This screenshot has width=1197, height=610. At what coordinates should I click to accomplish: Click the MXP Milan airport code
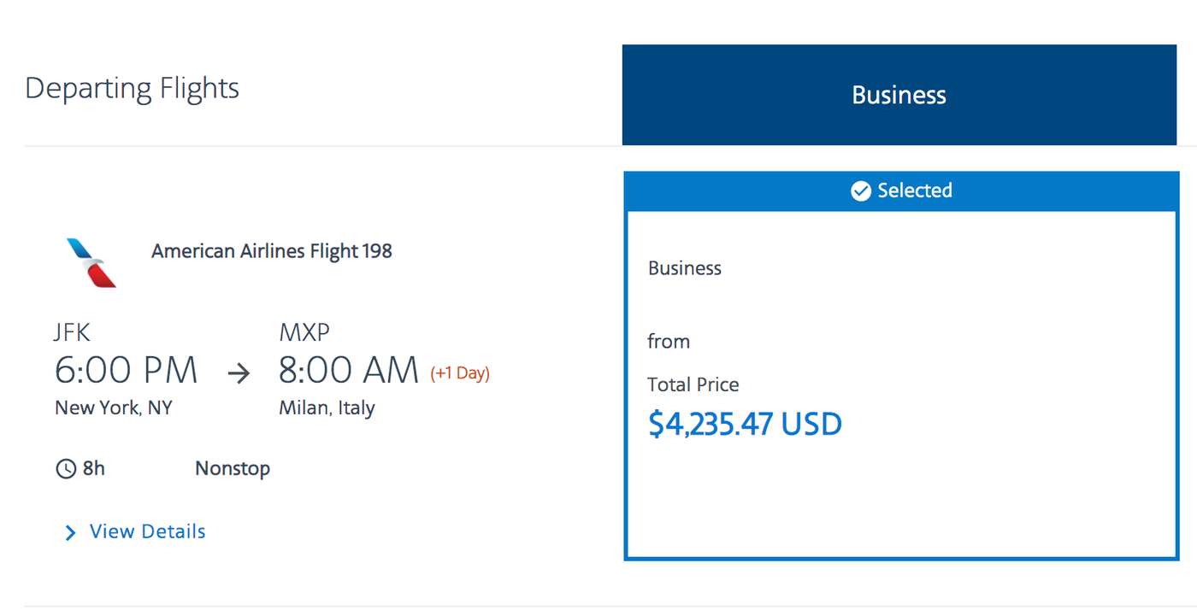tap(304, 331)
